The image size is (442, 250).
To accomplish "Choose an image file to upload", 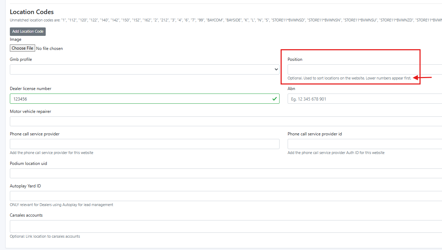I will [x=23, y=48].
